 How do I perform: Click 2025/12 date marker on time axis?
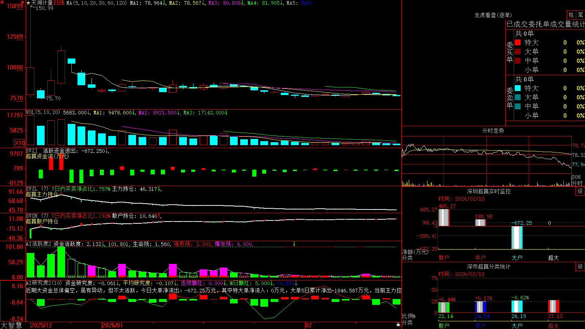click(x=41, y=325)
